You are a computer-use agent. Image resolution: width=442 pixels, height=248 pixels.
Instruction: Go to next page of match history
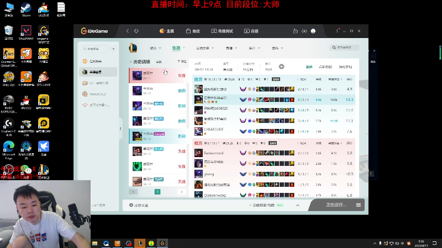click(x=182, y=192)
